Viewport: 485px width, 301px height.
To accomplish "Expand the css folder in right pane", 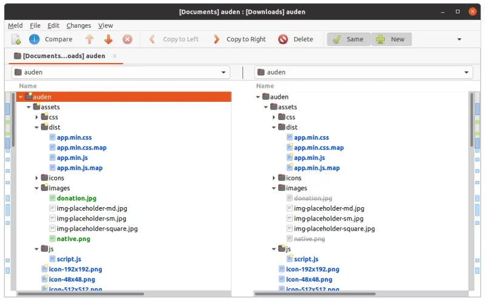I will point(274,117).
